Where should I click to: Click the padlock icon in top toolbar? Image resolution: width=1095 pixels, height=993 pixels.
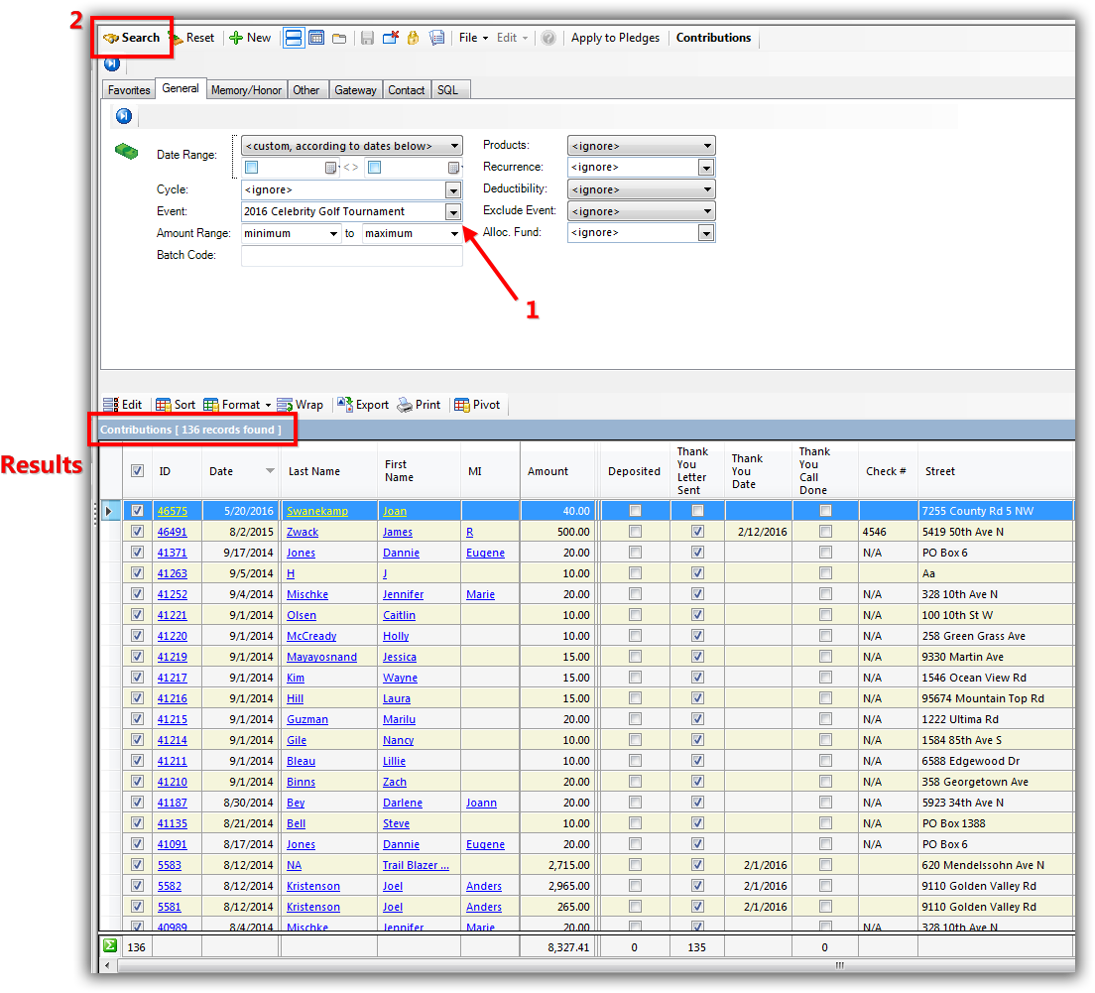coord(413,38)
